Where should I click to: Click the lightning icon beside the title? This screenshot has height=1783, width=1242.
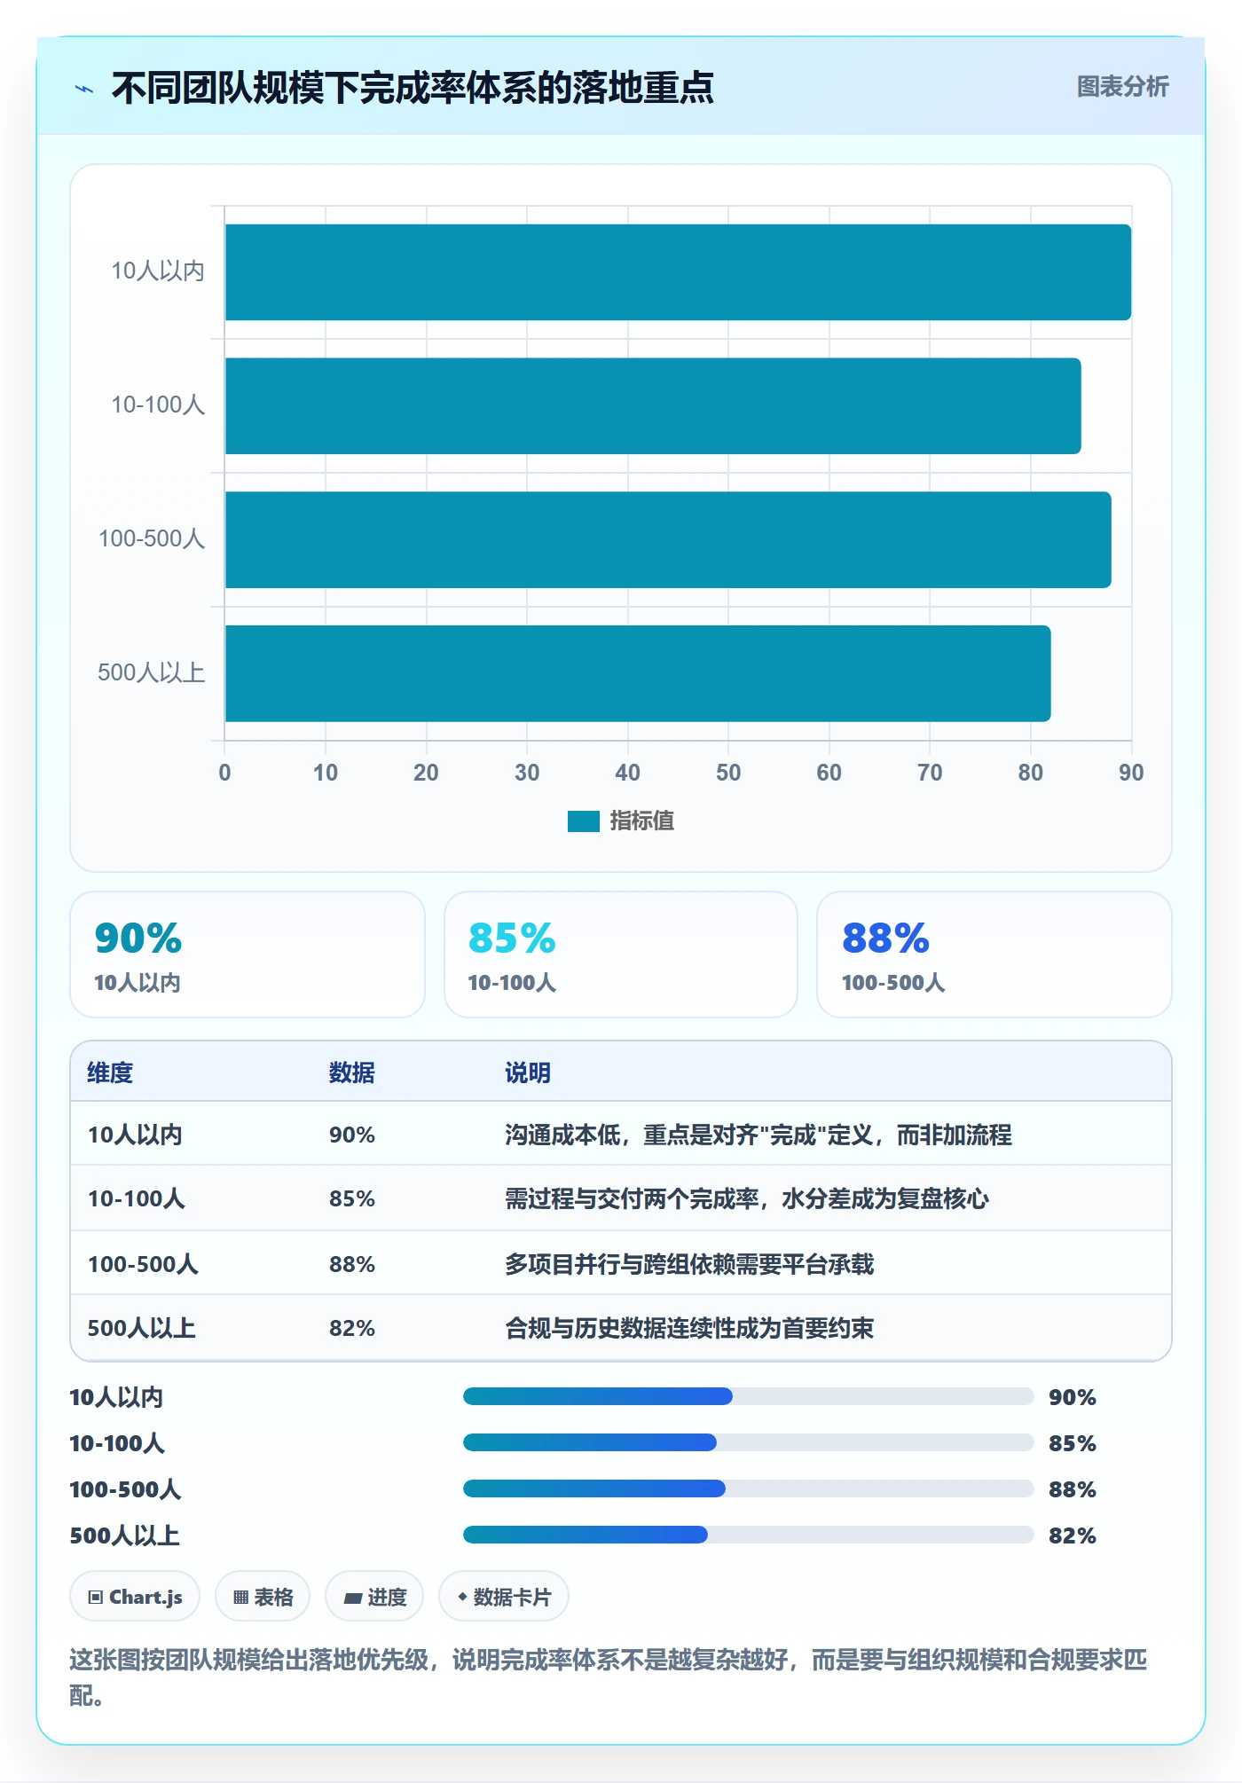coord(84,89)
